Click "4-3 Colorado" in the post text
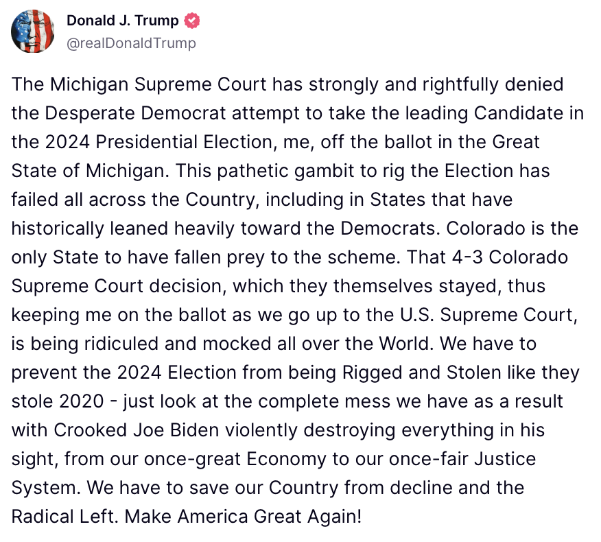This screenshot has width=601, height=542. (x=510, y=257)
